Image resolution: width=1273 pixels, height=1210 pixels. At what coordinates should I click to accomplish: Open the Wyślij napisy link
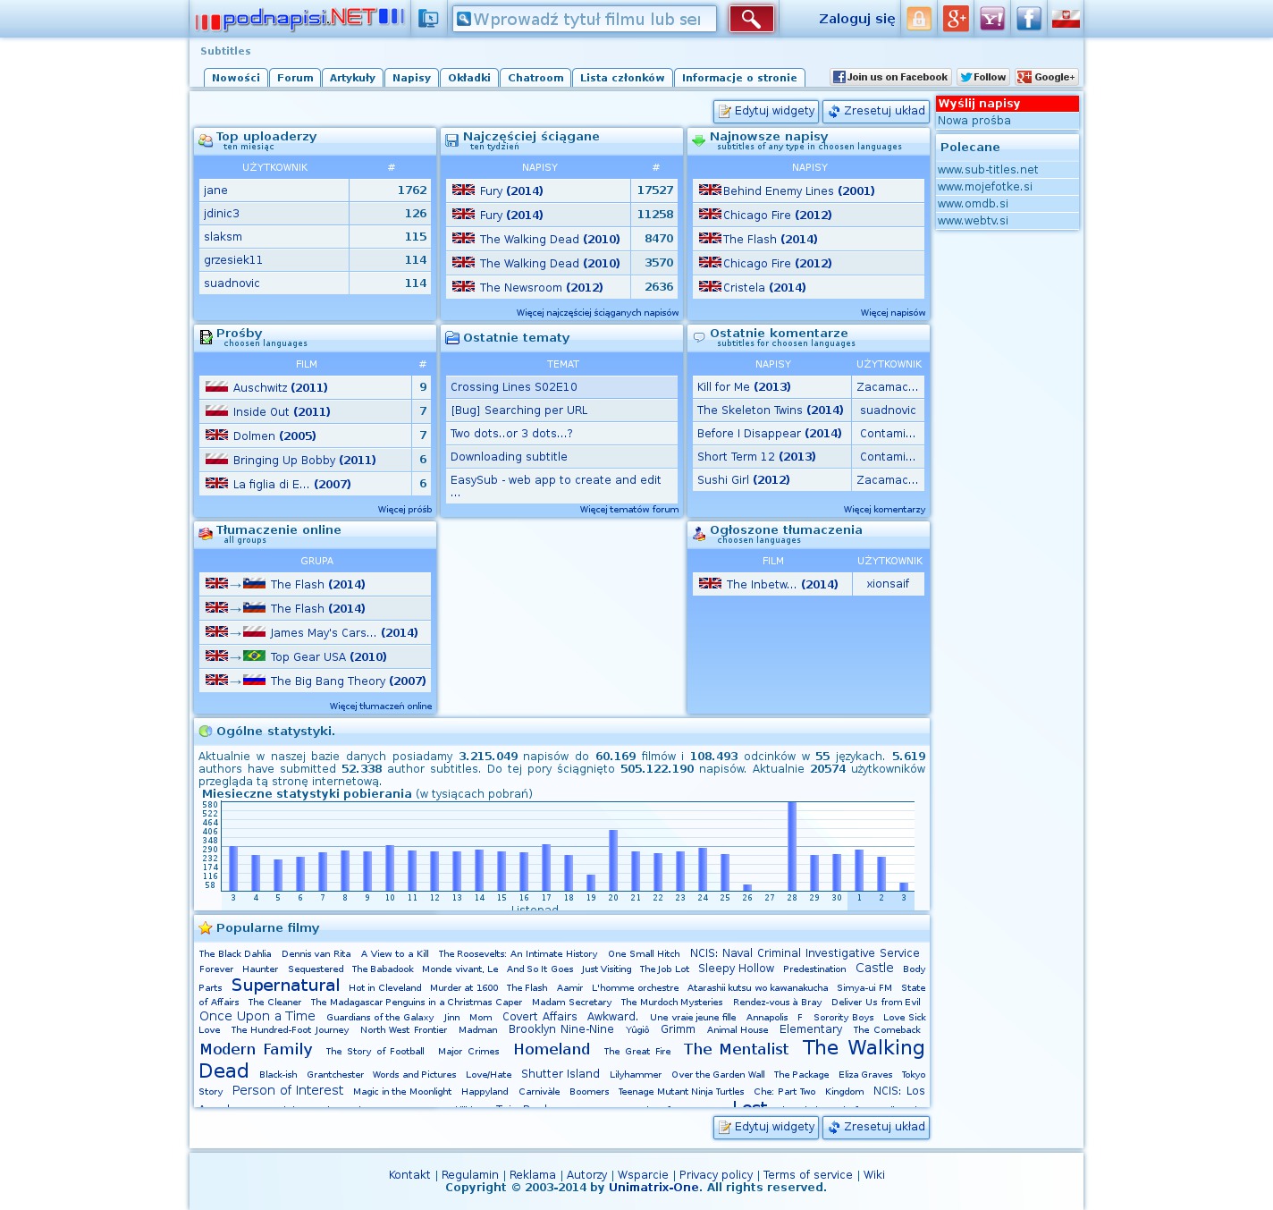[979, 104]
